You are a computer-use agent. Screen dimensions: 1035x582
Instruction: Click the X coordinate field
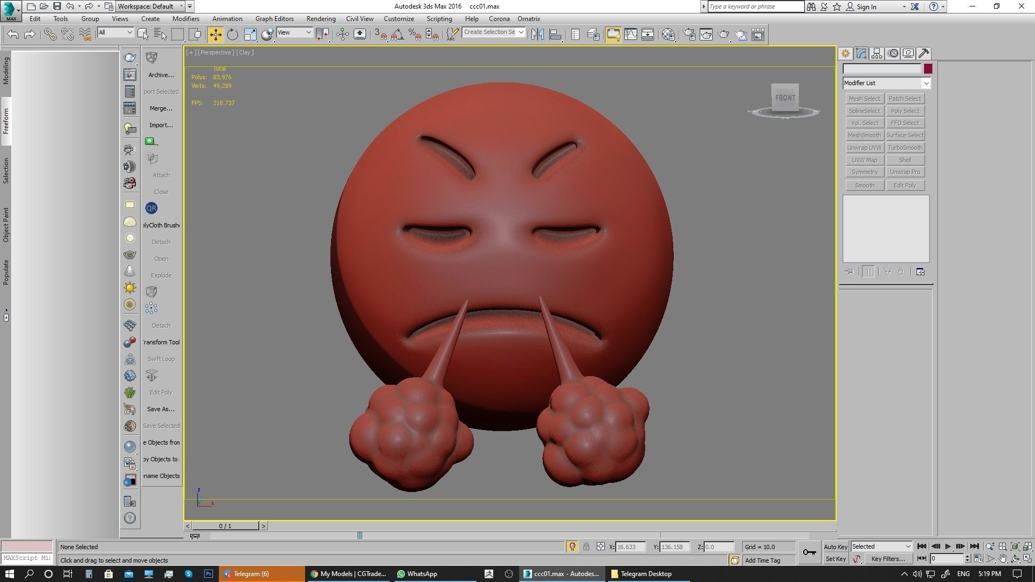pos(631,547)
